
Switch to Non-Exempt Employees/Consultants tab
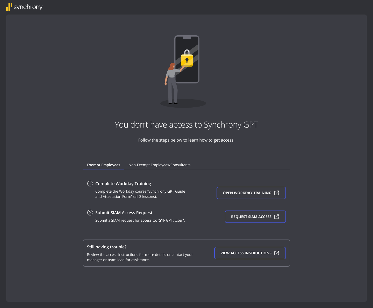(x=160, y=165)
